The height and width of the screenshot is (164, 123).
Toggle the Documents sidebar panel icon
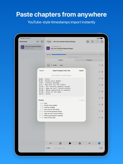pyautogui.click(x=42, y=42)
